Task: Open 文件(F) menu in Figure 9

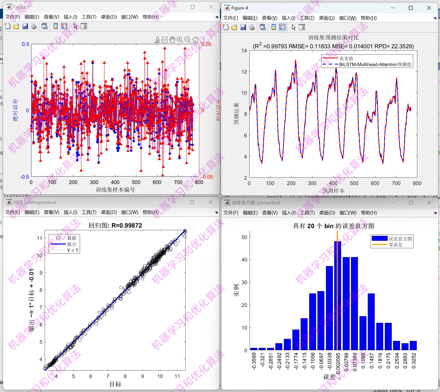Action: 13,17
